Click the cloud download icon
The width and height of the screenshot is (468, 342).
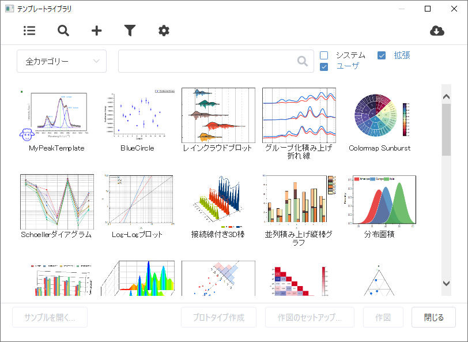pos(437,31)
